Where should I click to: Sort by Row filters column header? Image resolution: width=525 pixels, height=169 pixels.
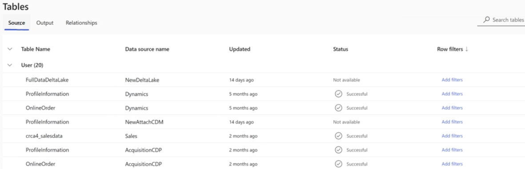click(450, 49)
